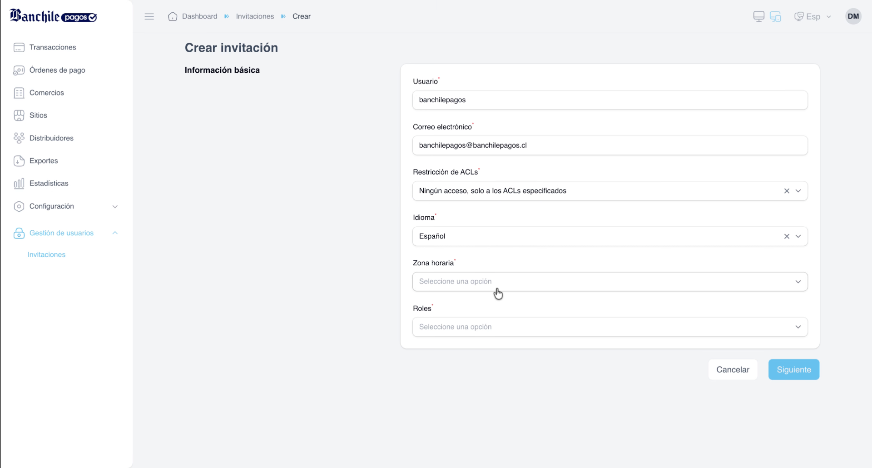The width and height of the screenshot is (872, 468).
Task: Click the Comercios building icon
Action: pyautogui.click(x=19, y=93)
